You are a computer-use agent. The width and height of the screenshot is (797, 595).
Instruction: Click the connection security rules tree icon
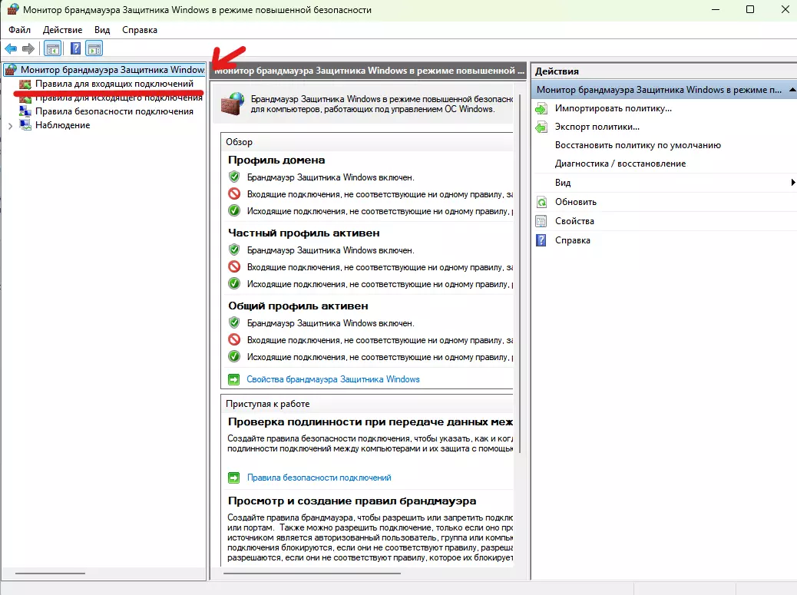25,111
